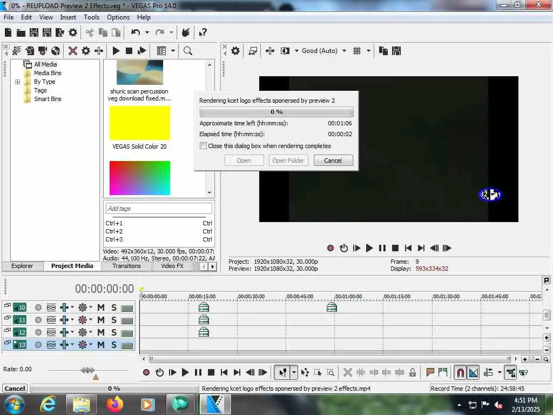The height and width of the screenshot is (415, 553).
Task: Click the Add tags input field
Action: [x=159, y=208]
